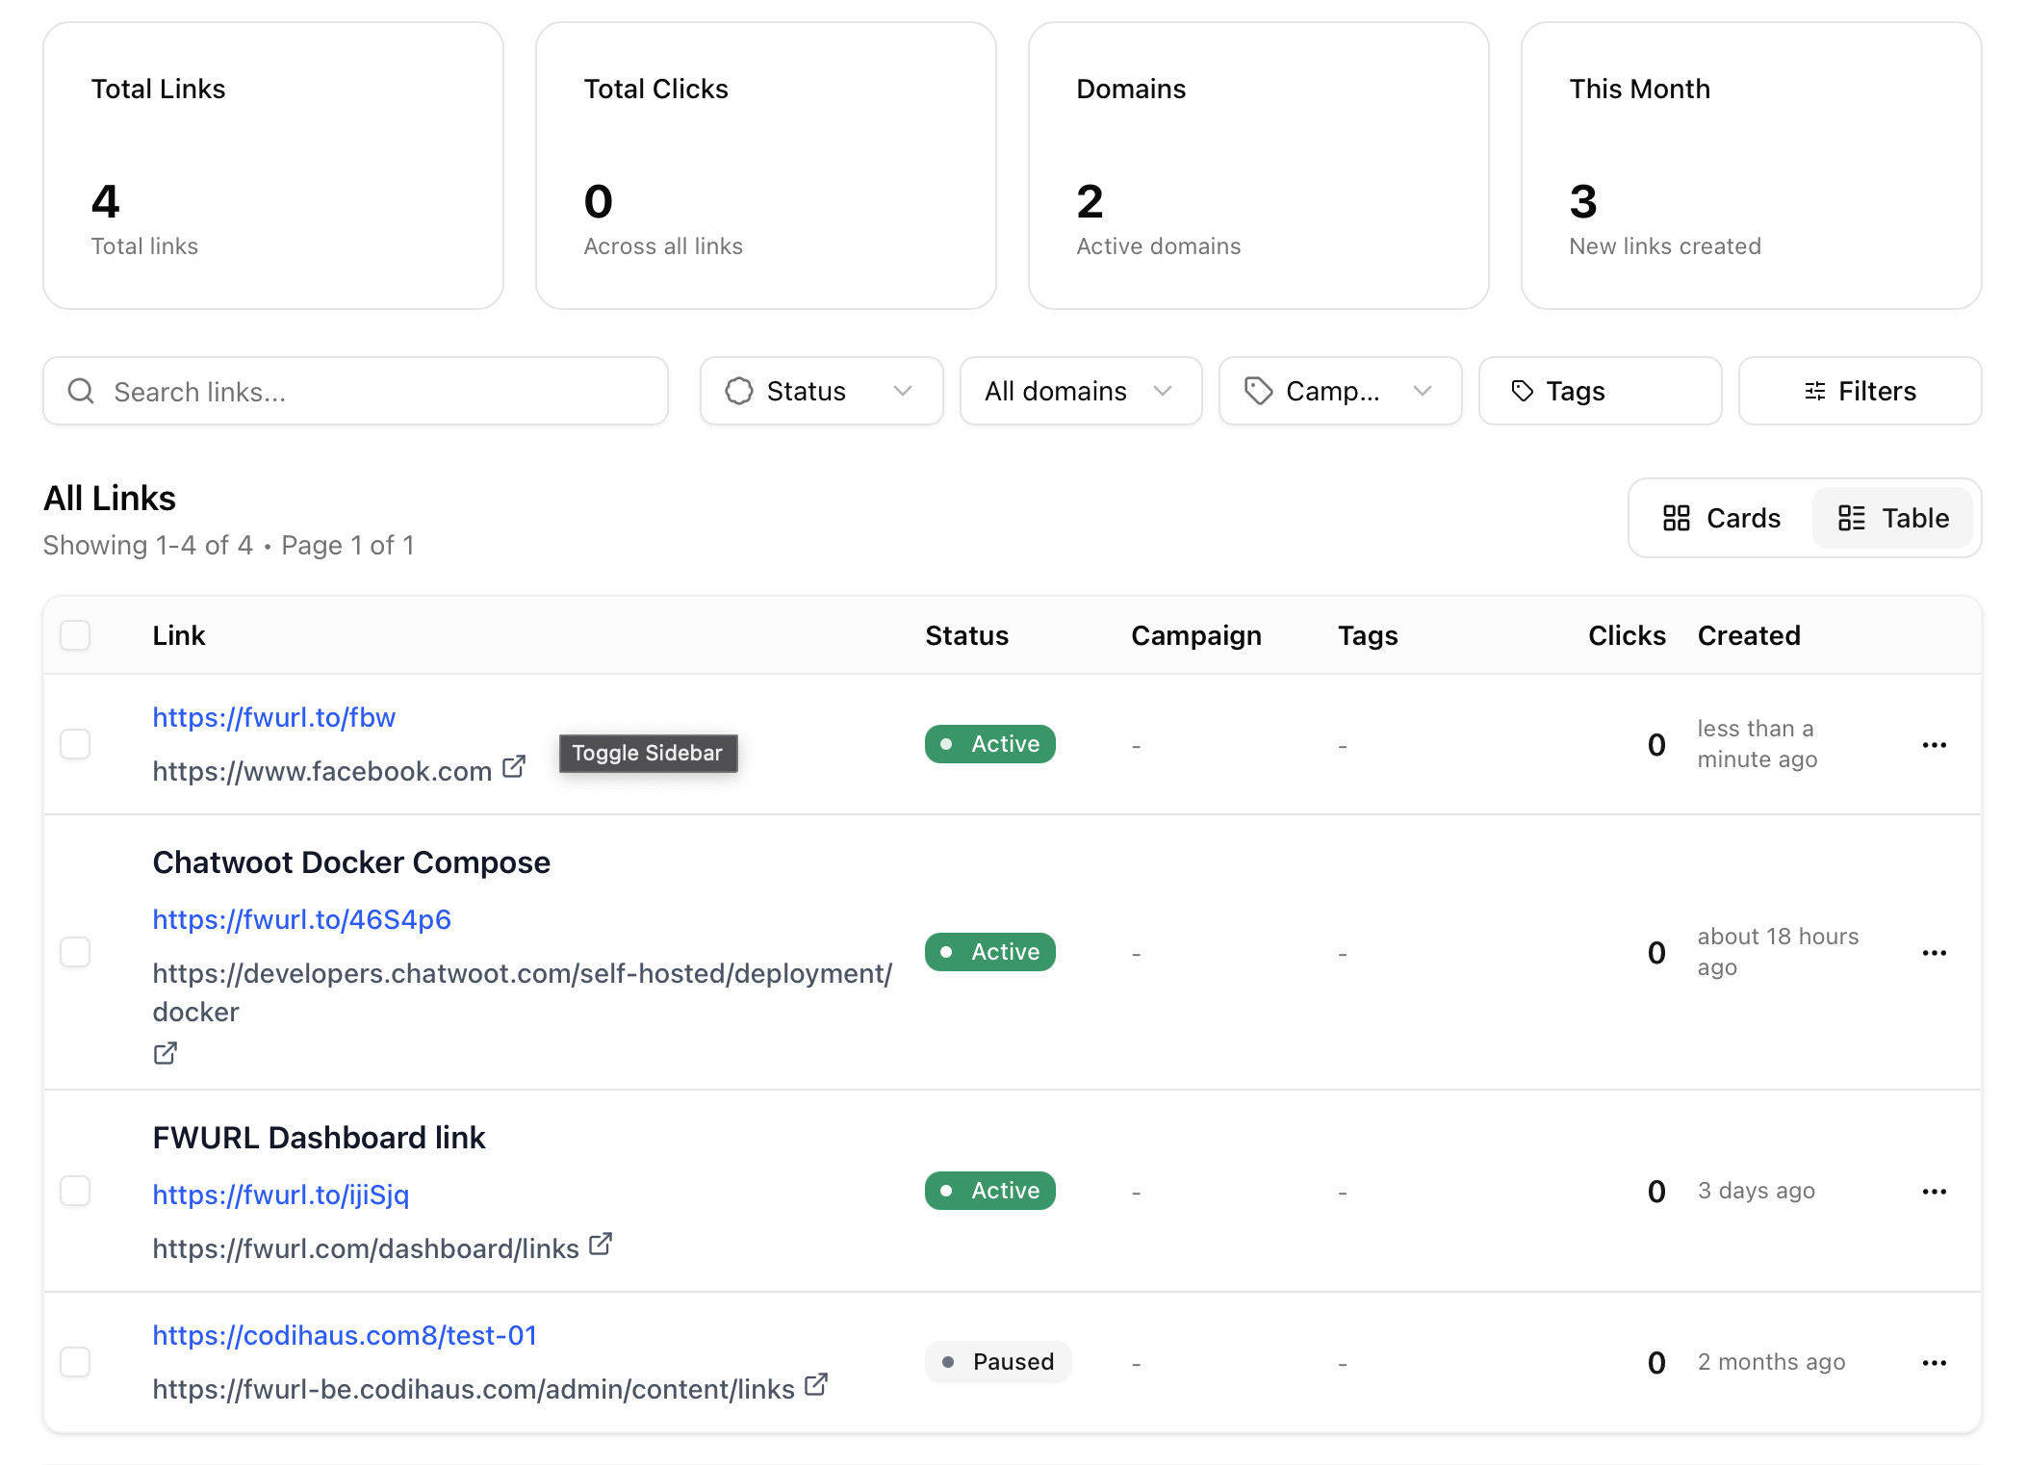Open three-dot menu for Chatwoot Docker Compose row
This screenshot has height=1465, width=2027.
pyautogui.click(x=1934, y=952)
